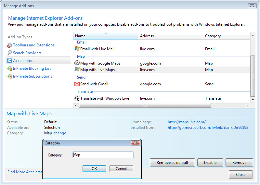The height and width of the screenshot is (185, 260).
Task: Click the Send with Gmail envelope icon
Action: (x=77, y=84)
